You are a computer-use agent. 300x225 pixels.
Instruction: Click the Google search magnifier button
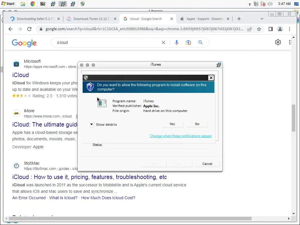pyautogui.click(x=200, y=42)
